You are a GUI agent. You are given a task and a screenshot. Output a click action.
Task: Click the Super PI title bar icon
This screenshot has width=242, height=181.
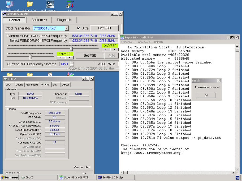(122, 37)
